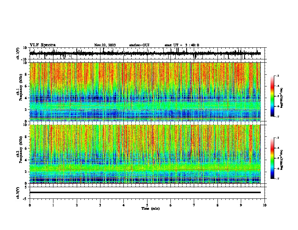Click time axis tick label "9"
The height and width of the screenshot is (230, 298).
click(x=241, y=205)
